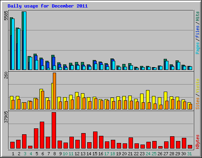Click the short red KBytes bar for day 4
The height and width of the screenshot is (158, 202).
30,147
